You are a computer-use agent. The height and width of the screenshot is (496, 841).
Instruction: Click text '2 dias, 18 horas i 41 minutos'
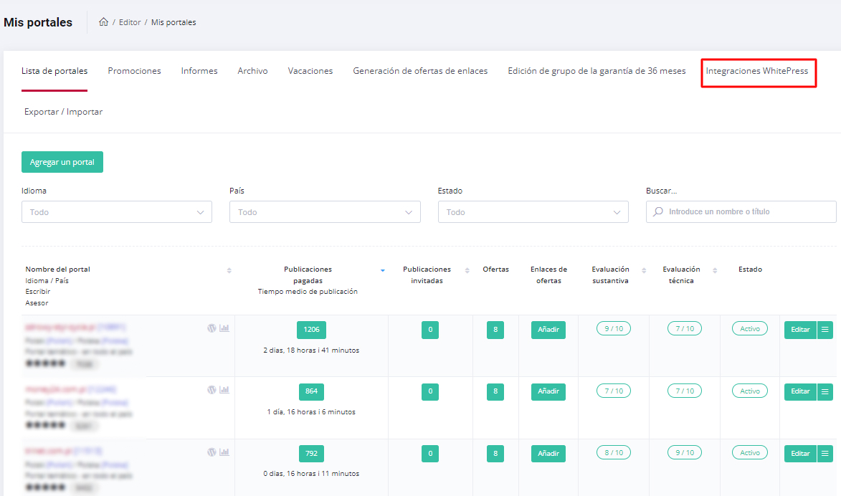[311, 350]
